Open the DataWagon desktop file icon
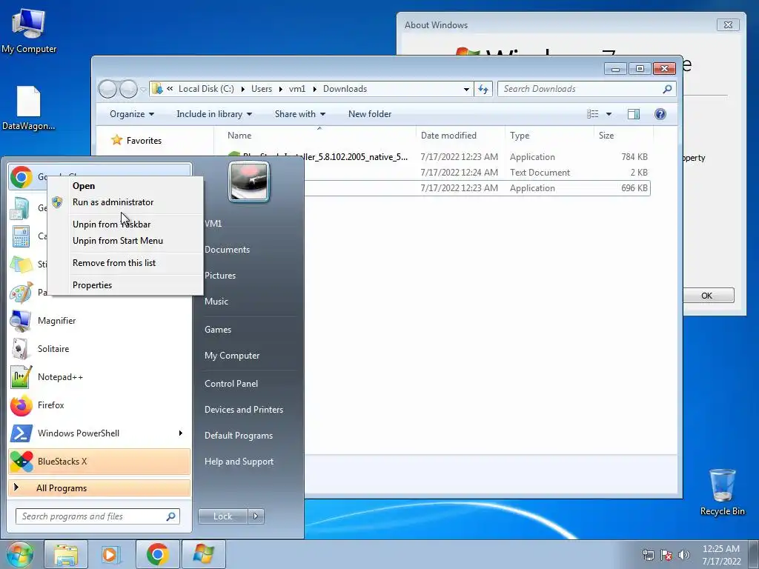The image size is (759, 569). 28,108
